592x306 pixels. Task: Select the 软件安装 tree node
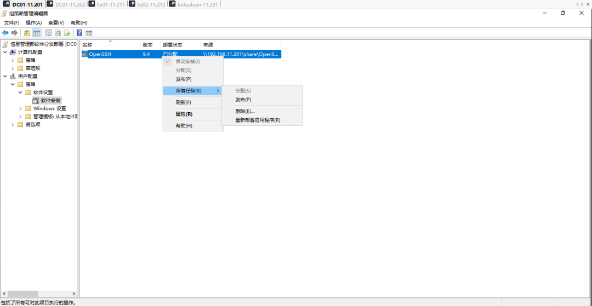(50, 100)
